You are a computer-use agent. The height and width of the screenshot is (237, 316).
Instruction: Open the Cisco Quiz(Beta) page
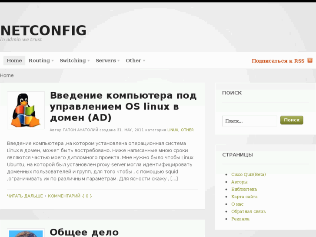tap(249, 174)
